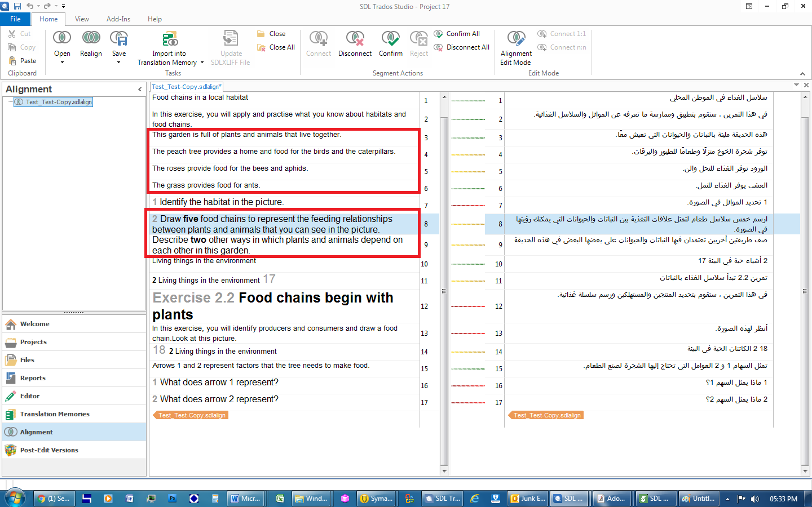
Task: Open the Add-Ins ribbon tab
Action: point(118,19)
